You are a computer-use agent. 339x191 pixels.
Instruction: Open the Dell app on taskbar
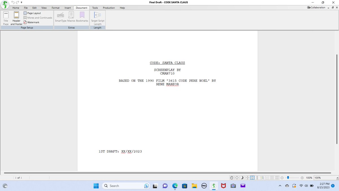204,186
